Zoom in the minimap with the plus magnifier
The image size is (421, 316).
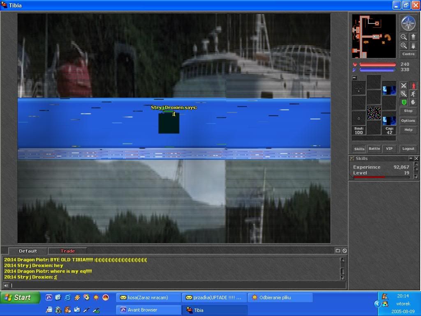pyautogui.click(x=404, y=46)
